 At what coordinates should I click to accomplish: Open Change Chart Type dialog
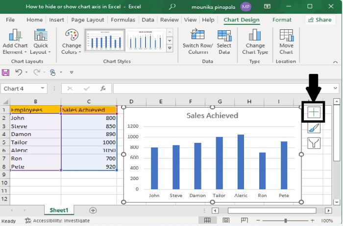pos(255,42)
